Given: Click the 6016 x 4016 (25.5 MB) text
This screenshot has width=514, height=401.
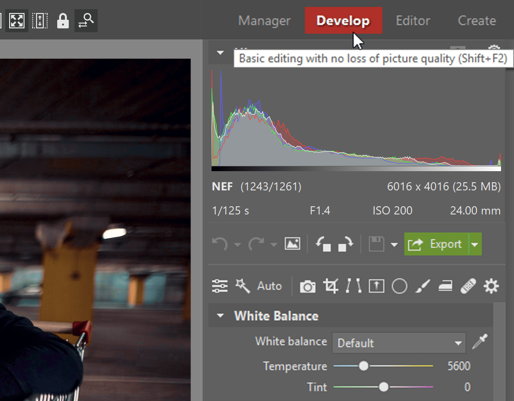Looking at the screenshot, I should (444, 187).
